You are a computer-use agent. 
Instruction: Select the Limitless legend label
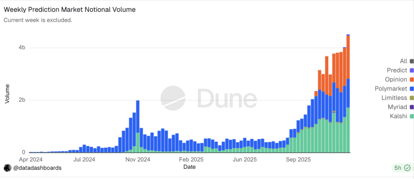(394, 98)
